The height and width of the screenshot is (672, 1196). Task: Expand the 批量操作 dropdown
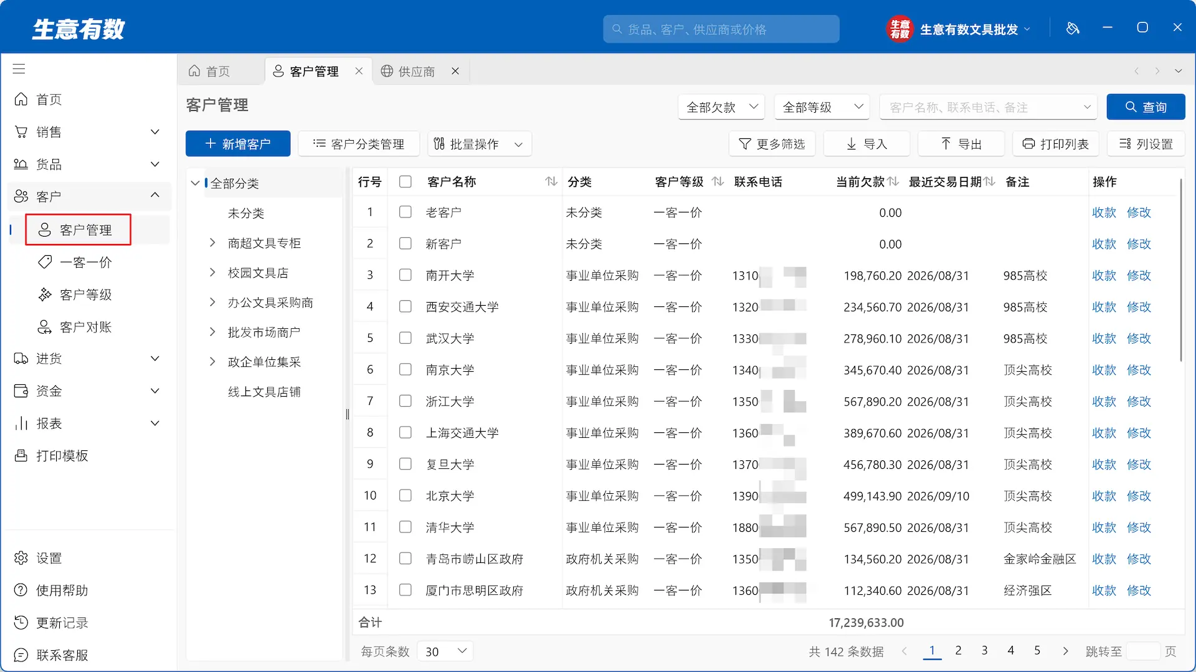pos(479,144)
